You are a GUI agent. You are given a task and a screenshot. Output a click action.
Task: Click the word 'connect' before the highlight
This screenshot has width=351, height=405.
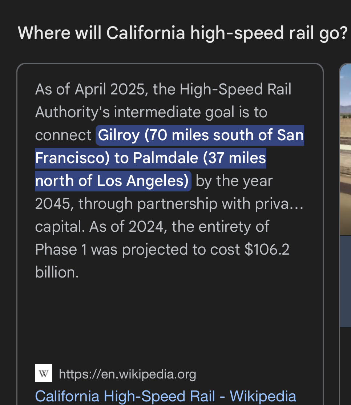coord(63,135)
